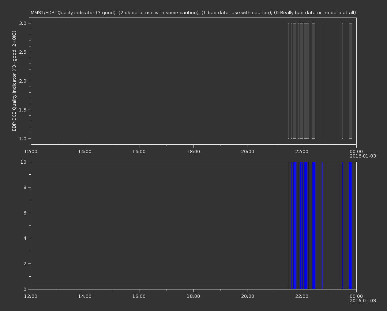Click the 20:00 time label under quality plot
The image size is (387, 311).
coord(248,151)
